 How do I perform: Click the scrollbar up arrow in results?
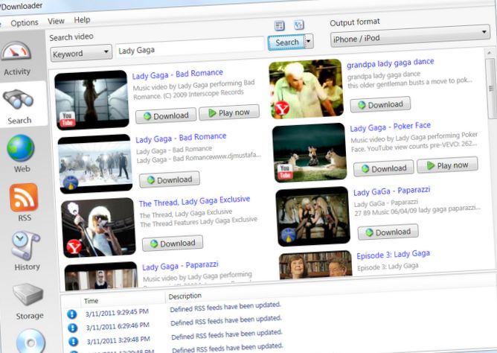point(490,53)
